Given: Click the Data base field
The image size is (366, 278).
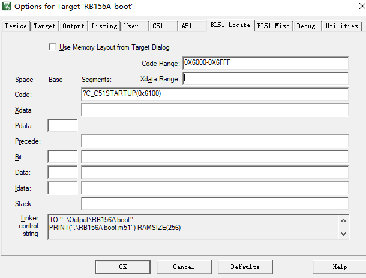Looking at the screenshot, I should (62, 172).
